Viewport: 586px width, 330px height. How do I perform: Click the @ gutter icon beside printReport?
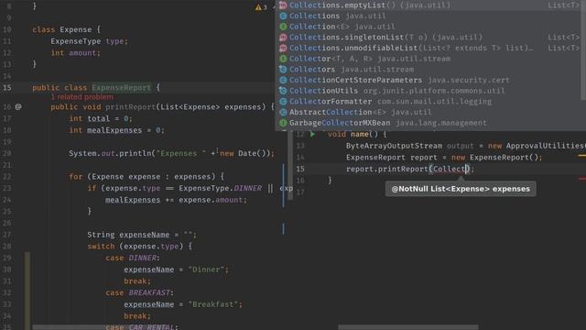pyautogui.click(x=18, y=107)
